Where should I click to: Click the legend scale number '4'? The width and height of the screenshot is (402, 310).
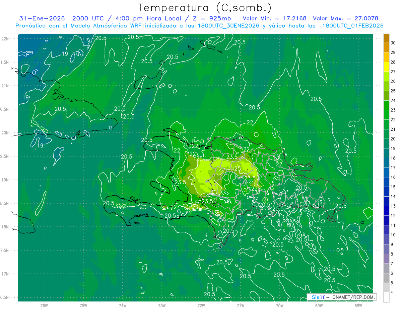pos(392,293)
